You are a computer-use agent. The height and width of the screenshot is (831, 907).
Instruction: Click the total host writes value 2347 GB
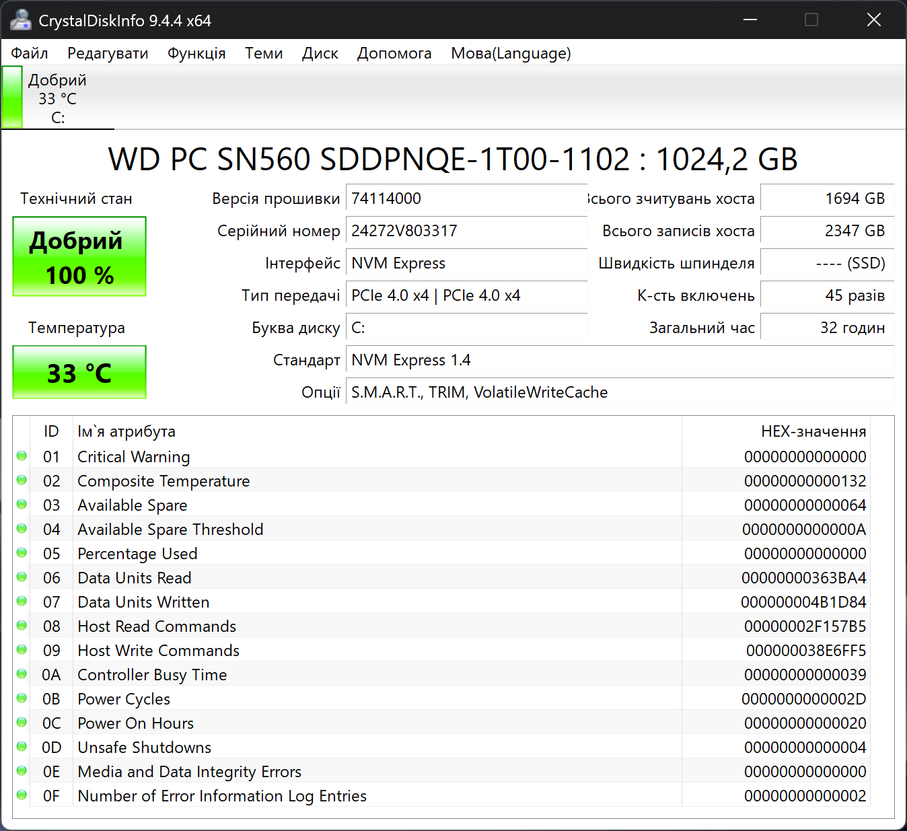point(827,231)
